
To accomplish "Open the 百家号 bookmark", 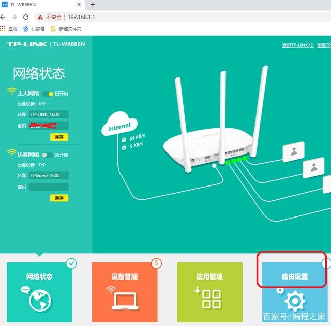I will tap(34, 29).
